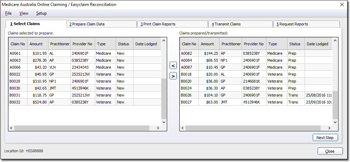The image size is (350, 162).
Task: Open the Request Reports tab
Action: click(x=306, y=24)
